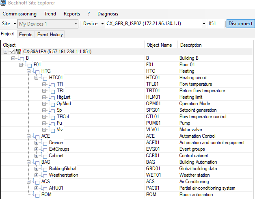Click the PLC device icon beside CX-39A1EA
Image resolution: width=255 pixels, height=199 pixels.
click(x=19, y=52)
